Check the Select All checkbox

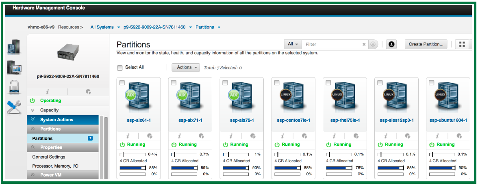119,68
